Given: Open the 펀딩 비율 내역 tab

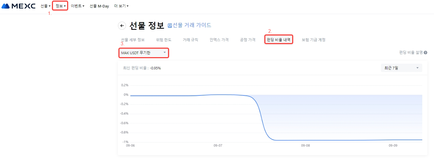Looking at the screenshot, I should [x=278, y=40].
